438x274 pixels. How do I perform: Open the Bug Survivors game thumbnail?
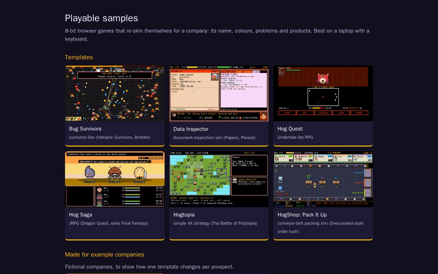point(115,93)
